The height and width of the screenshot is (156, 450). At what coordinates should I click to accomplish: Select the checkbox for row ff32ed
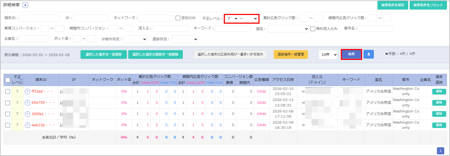[8, 91]
